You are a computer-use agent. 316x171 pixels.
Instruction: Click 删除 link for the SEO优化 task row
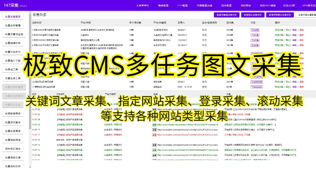coord(302,40)
